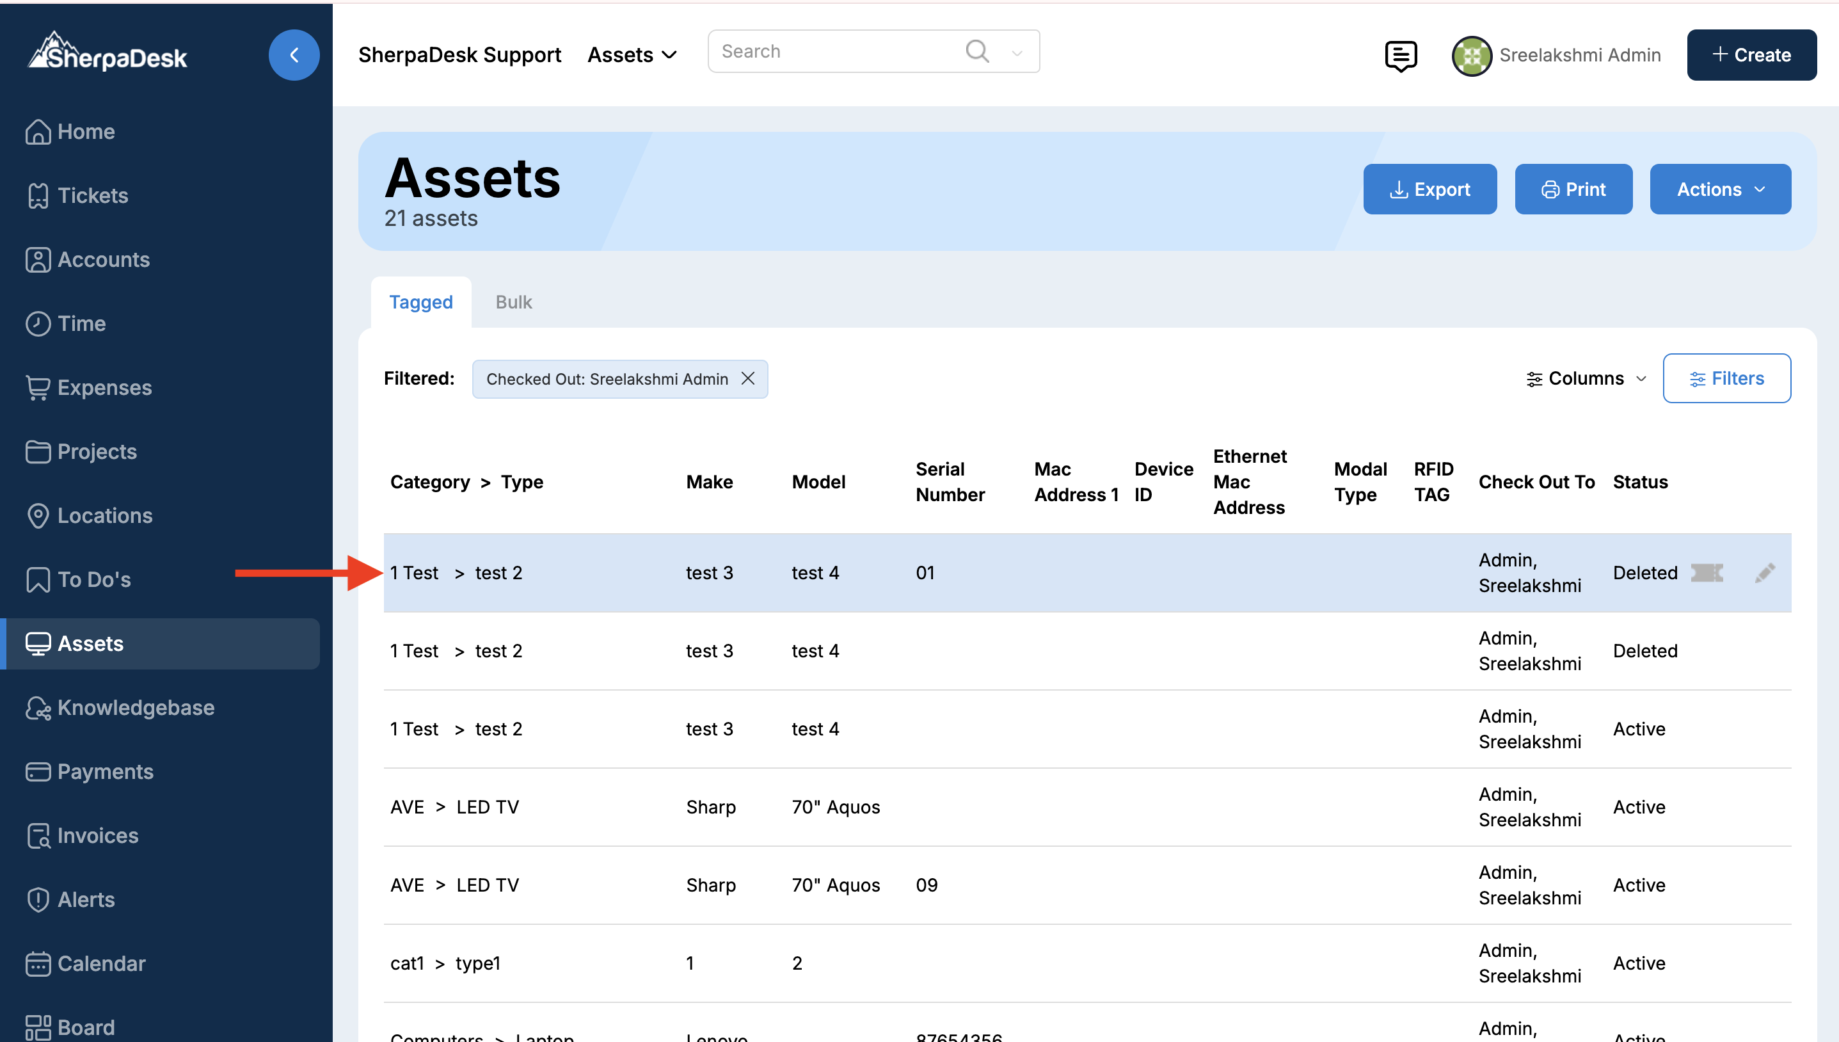The width and height of the screenshot is (1839, 1042).
Task: Expand the Assets header dropdown
Action: pyautogui.click(x=632, y=55)
